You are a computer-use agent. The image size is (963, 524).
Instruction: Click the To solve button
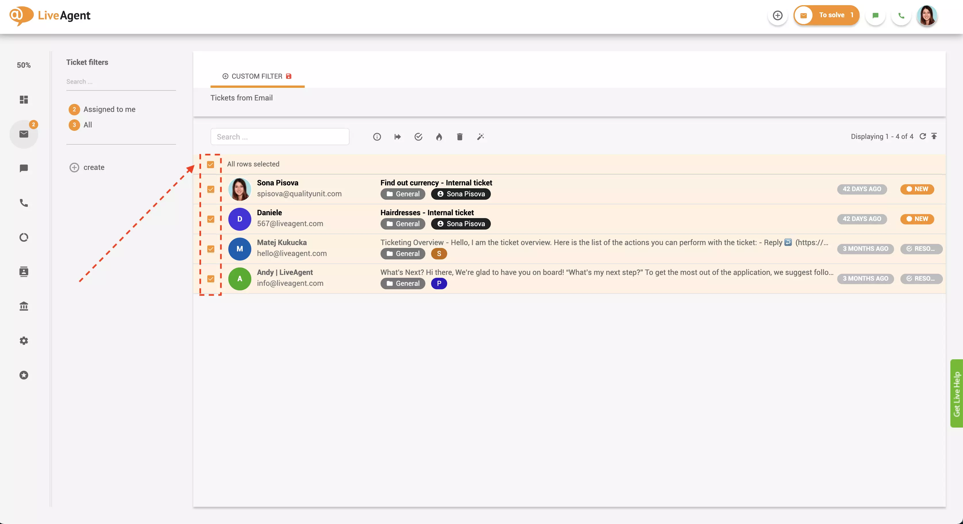pos(827,15)
